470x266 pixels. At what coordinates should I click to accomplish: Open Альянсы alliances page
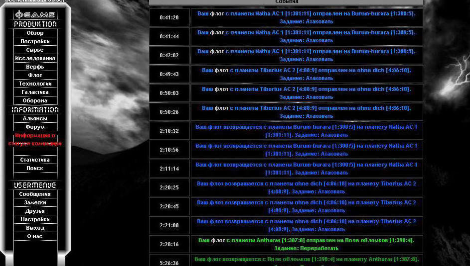[x=35, y=118]
